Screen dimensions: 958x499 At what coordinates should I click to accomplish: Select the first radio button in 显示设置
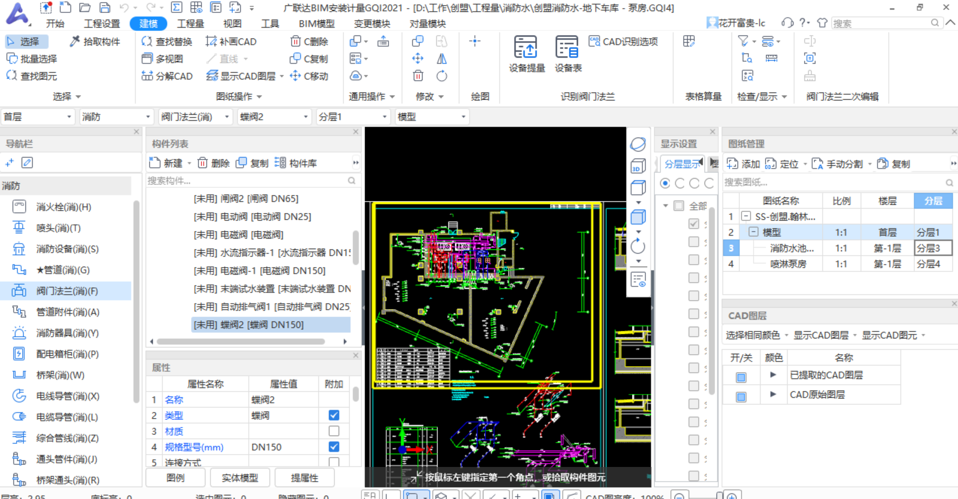665,183
